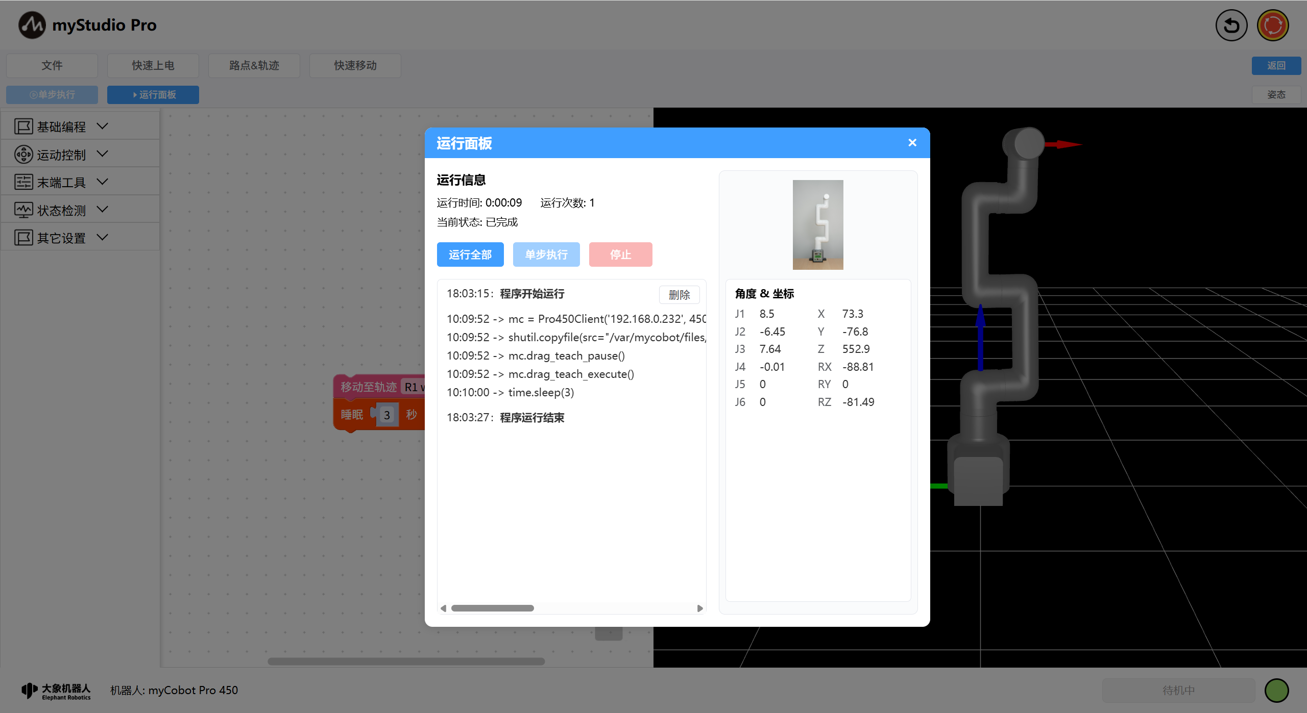Expand the 运动控制 chevron
The width and height of the screenshot is (1307, 713).
coord(102,154)
